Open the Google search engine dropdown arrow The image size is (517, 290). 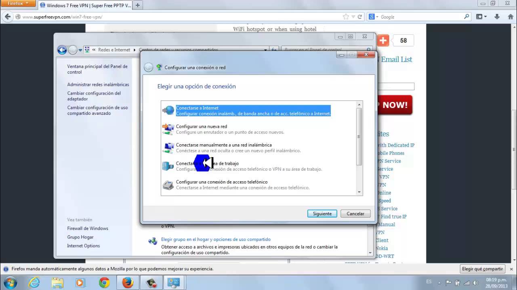coord(377,17)
